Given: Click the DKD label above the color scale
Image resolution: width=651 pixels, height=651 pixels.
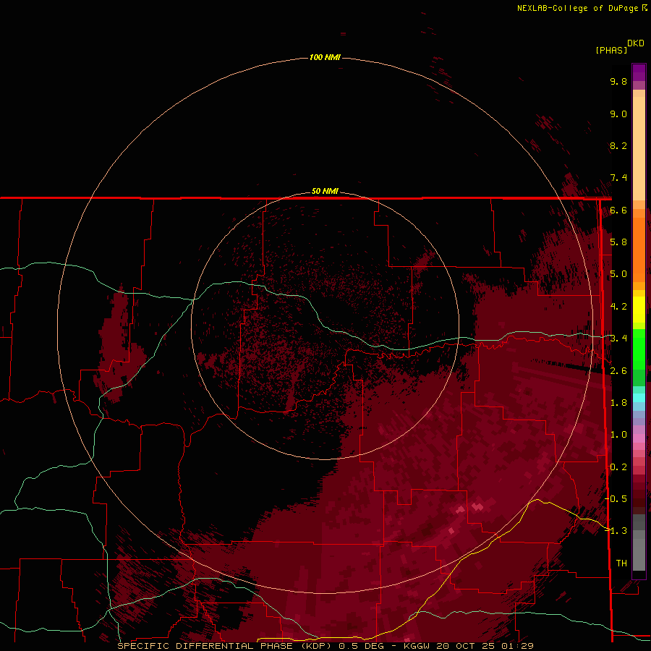Looking at the screenshot, I should [635, 43].
